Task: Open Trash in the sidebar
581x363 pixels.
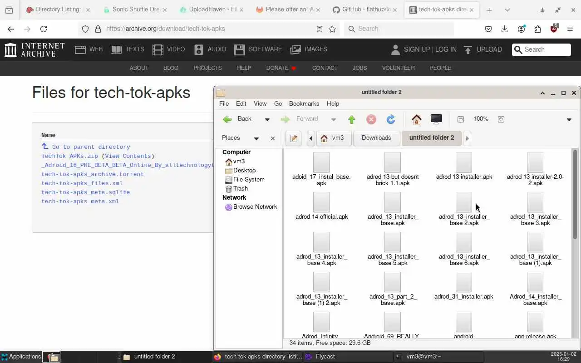Action: pos(241,188)
